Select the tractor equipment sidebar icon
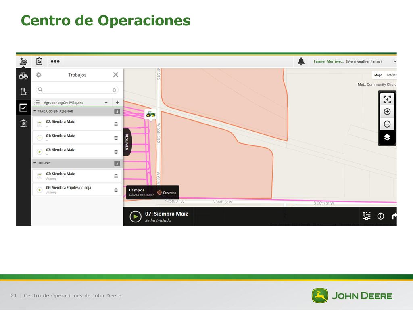Screen dimensions: 413x310 coord(23,76)
